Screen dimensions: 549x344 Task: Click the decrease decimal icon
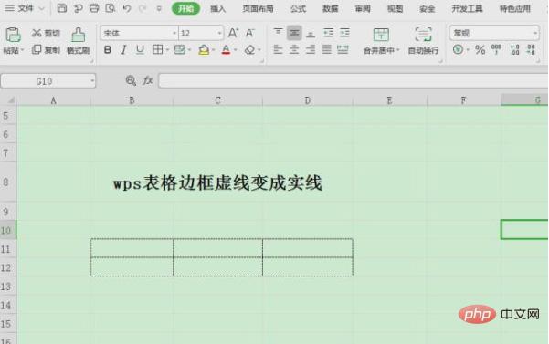[531, 49]
